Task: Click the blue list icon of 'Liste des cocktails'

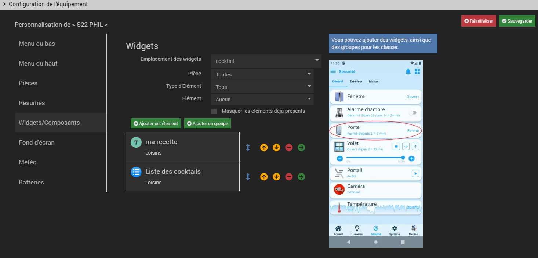Action: [136, 172]
